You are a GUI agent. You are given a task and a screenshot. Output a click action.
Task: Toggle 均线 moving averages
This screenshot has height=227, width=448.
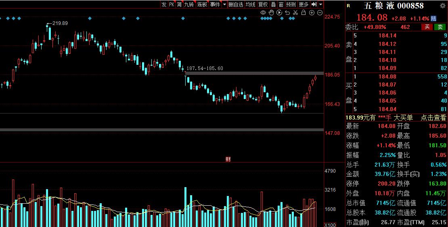pyautogui.click(x=251, y=4)
